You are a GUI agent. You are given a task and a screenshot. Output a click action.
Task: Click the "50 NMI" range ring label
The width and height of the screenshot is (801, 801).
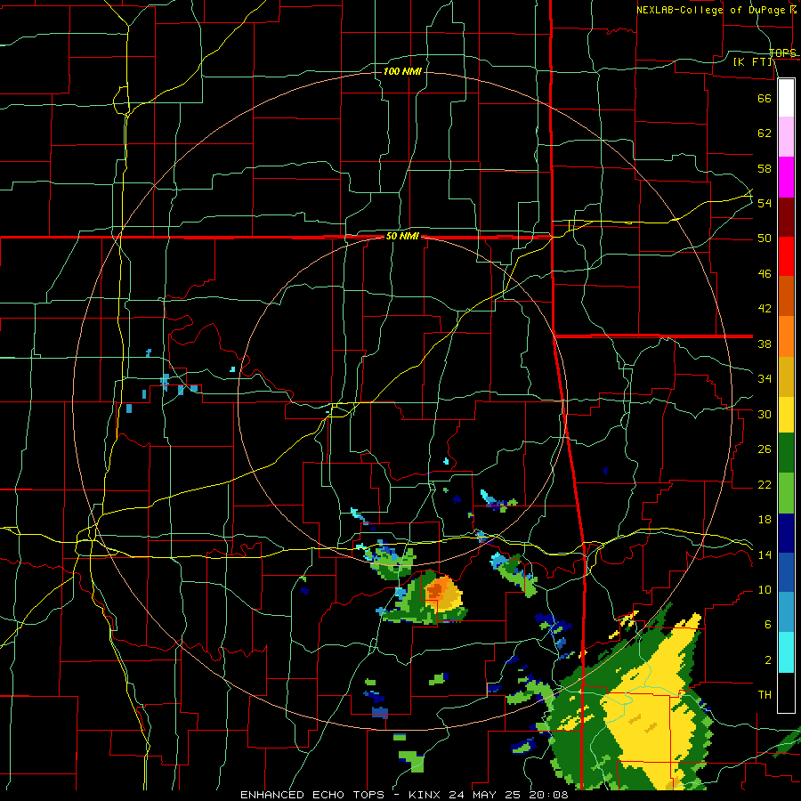(x=402, y=236)
